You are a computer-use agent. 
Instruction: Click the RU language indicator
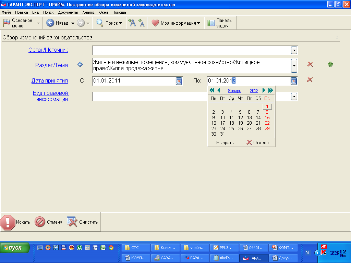pyautogui.click(x=308, y=253)
